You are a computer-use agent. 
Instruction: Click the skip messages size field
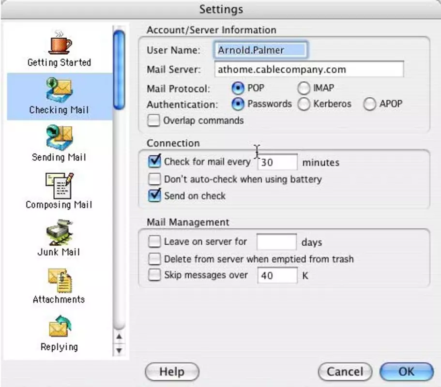277,275
